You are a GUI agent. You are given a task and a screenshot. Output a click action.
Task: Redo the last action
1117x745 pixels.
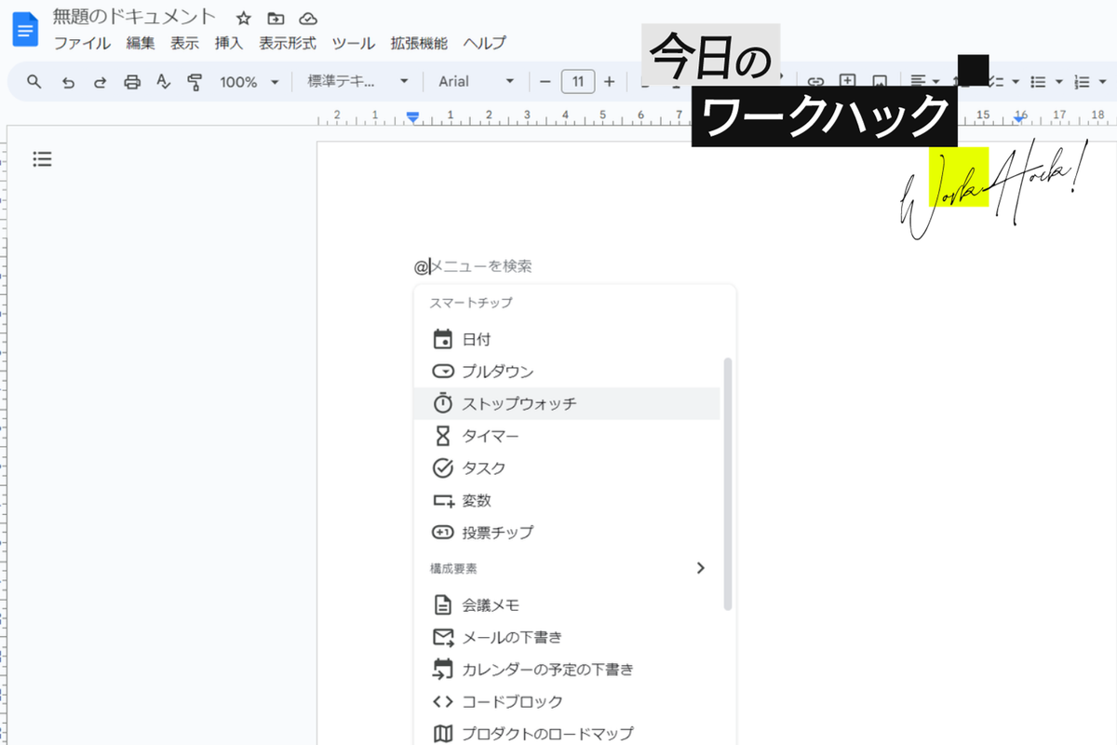(100, 82)
